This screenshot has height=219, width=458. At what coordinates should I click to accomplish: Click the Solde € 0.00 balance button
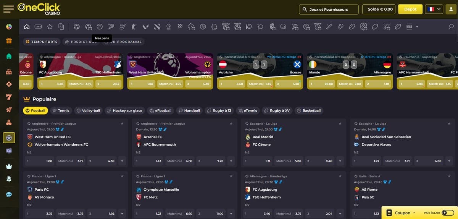(380, 9)
